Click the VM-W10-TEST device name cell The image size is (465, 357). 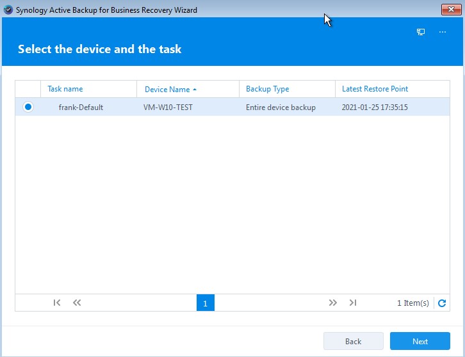click(x=168, y=107)
